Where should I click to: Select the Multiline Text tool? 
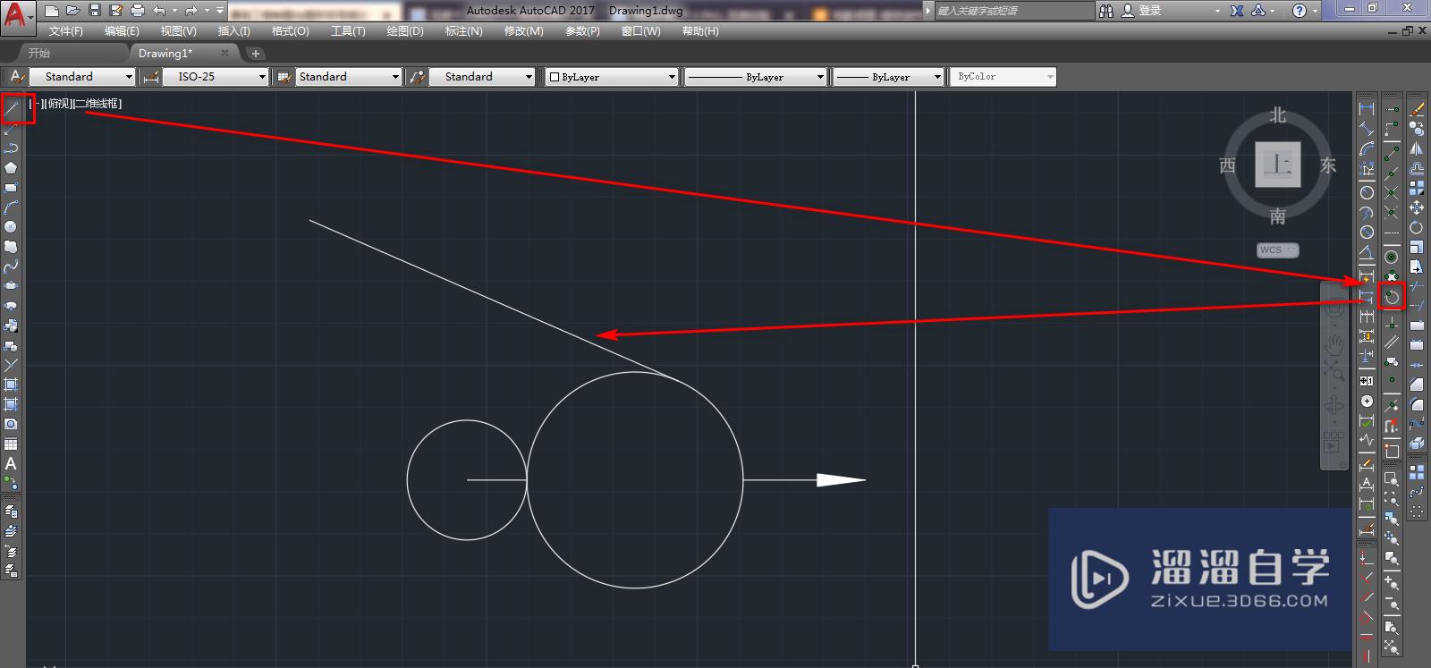[x=11, y=464]
